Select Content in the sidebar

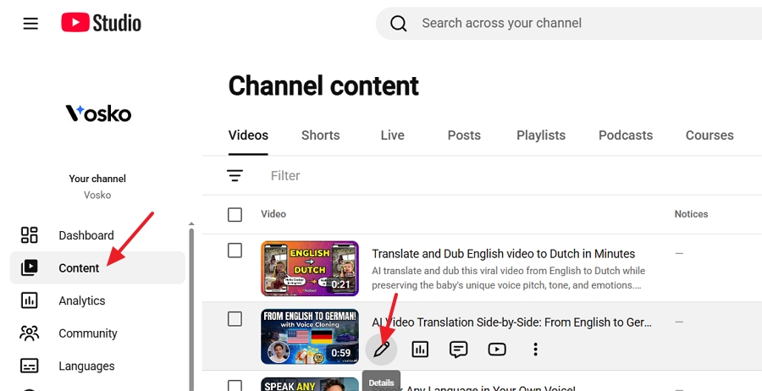97,267
